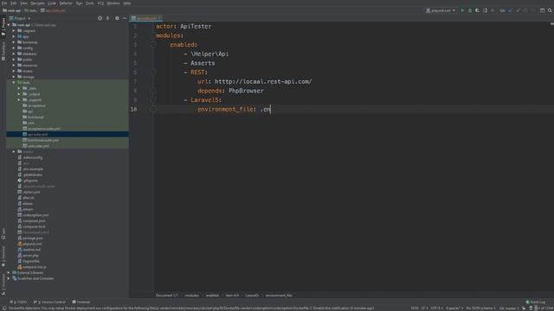The image size is (554, 311).
Task: Click the 'modules' breadcrumb below the editor
Action: (x=192, y=295)
